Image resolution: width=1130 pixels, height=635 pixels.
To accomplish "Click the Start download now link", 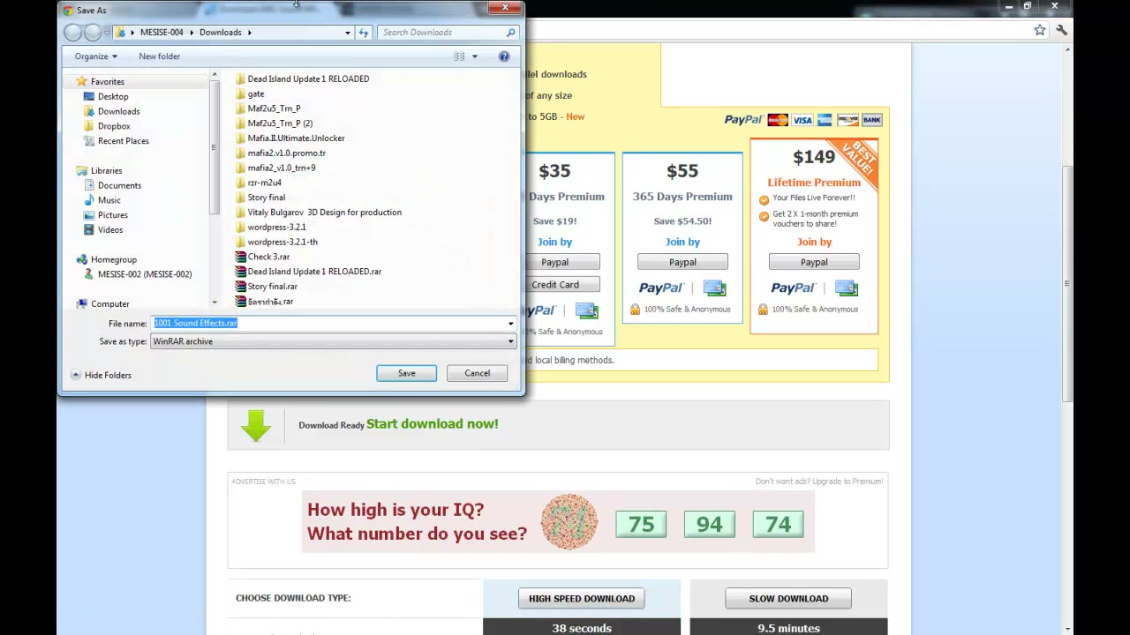I will (433, 424).
